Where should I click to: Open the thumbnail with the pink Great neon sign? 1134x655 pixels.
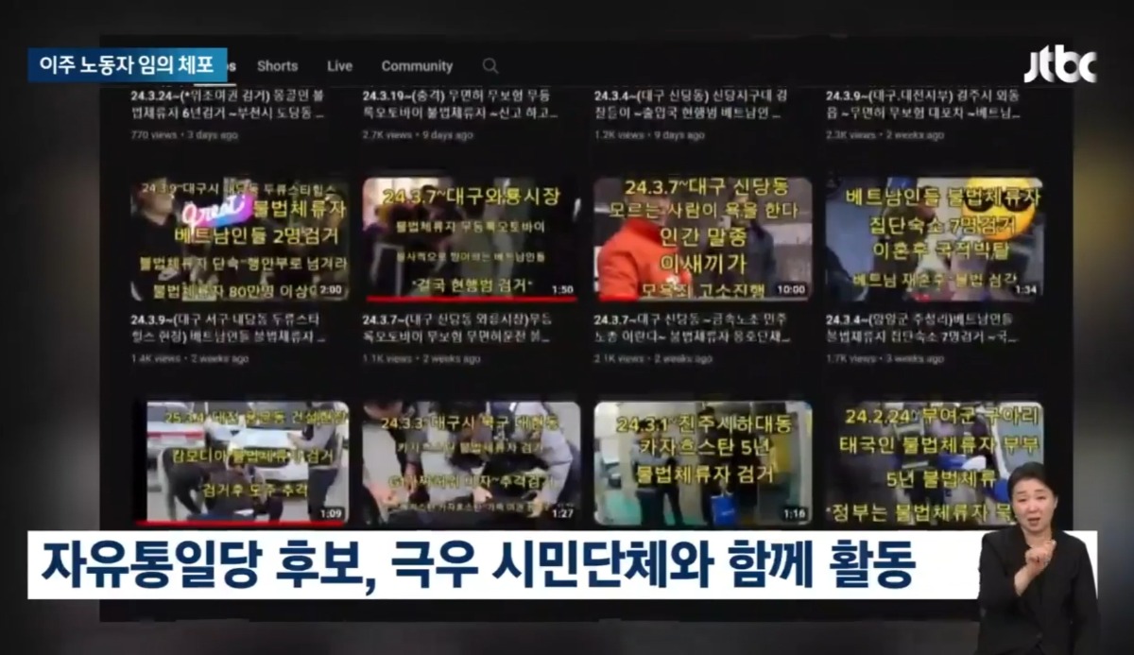(239, 238)
